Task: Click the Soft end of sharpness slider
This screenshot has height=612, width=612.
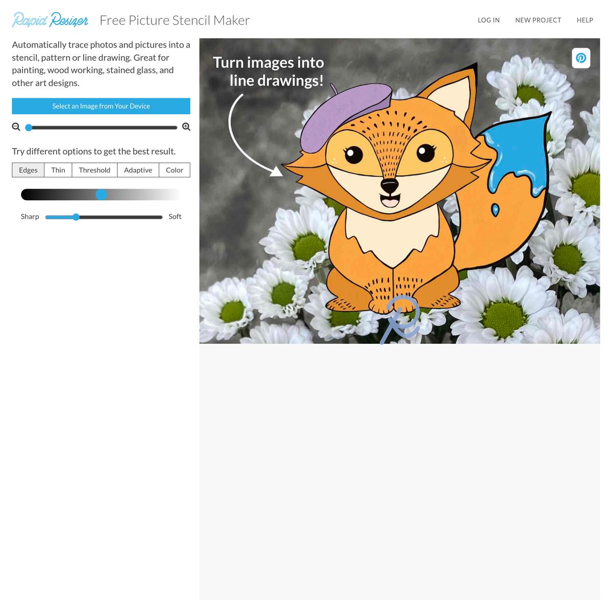Action: coord(175,216)
